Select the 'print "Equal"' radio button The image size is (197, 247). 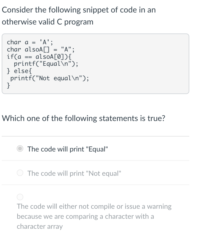20,148
